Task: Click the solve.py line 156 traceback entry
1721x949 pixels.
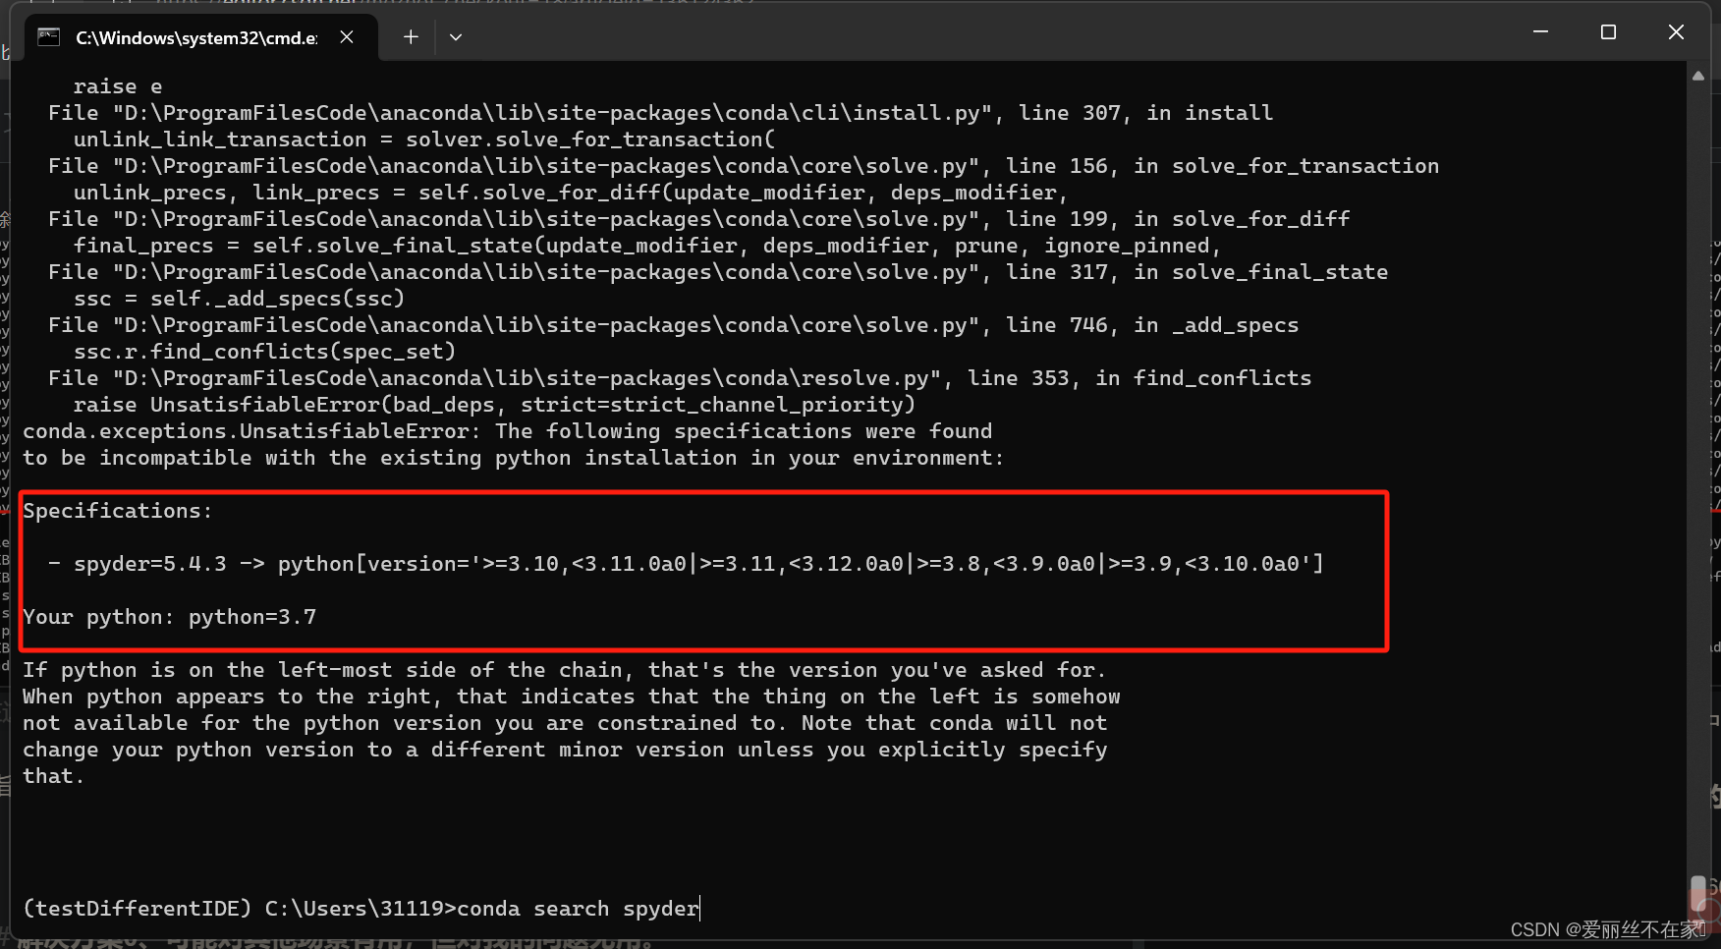Action: tap(744, 166)
